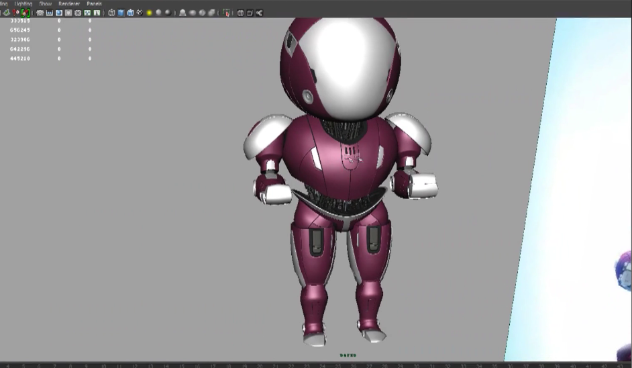The width and height of the screenshot is (632, 368).
Task: Click the wireframe cube icon in the panel toolbar
Action: click(x=112, y=13)
